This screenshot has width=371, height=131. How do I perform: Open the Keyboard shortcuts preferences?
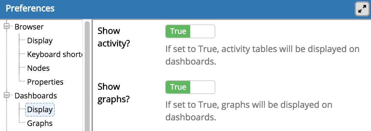coord(54,55)
